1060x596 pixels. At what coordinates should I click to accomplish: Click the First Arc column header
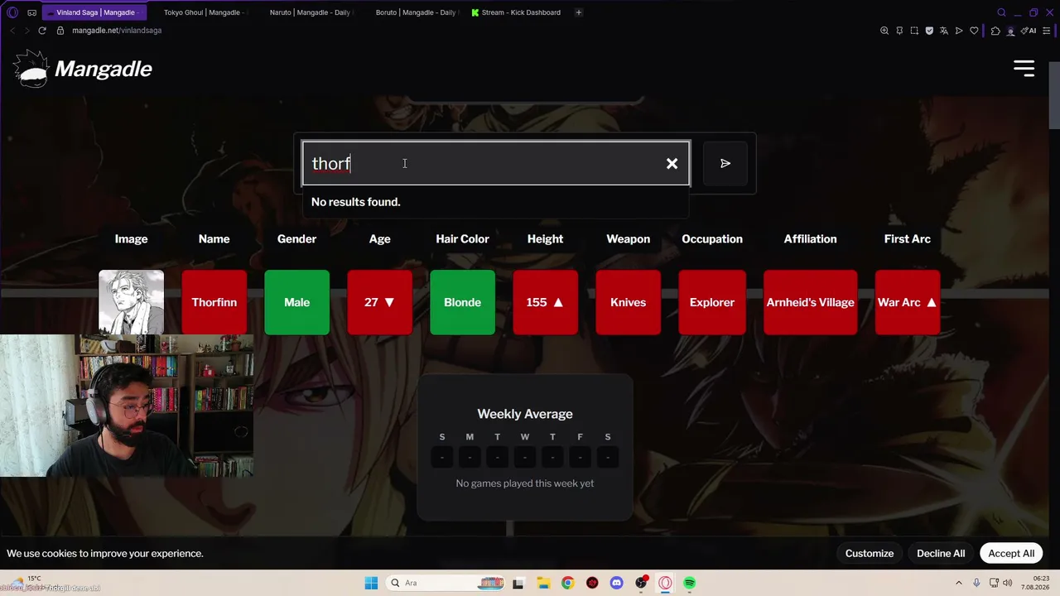pos(908,239)
